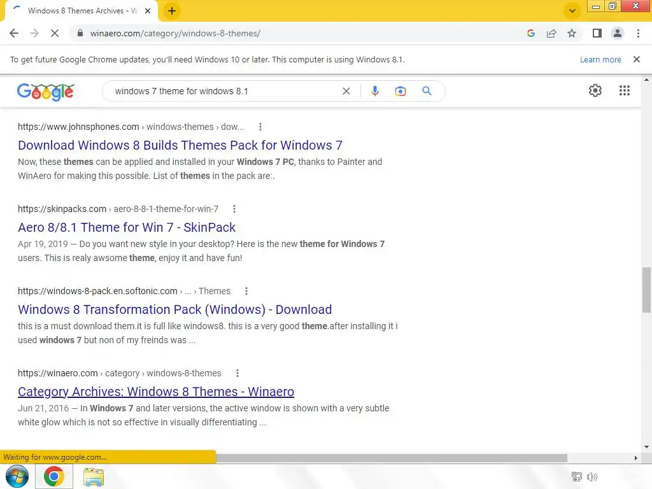Screen dimensions: 652x489
Task: Close the Windows 8 Themes Archives tab
Action: pos(147,11)
